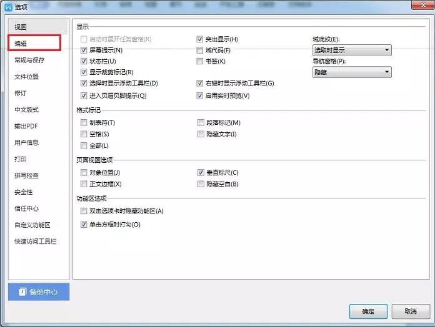
Task: Click the Backup Center (备份中心) icon
Action: coord(22,292)
